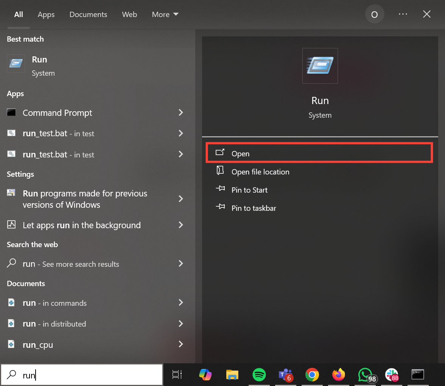Image resolution: width=445 pixels, height=386 pixels.
Task: Choose Pin to taskbar option
Action: tap(254, 208)
